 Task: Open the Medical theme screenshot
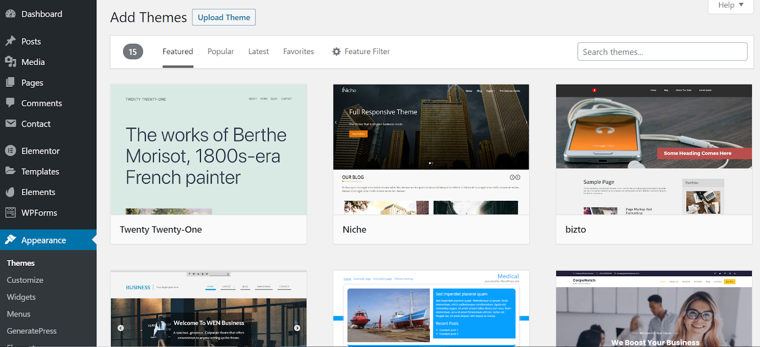(431, 309)
